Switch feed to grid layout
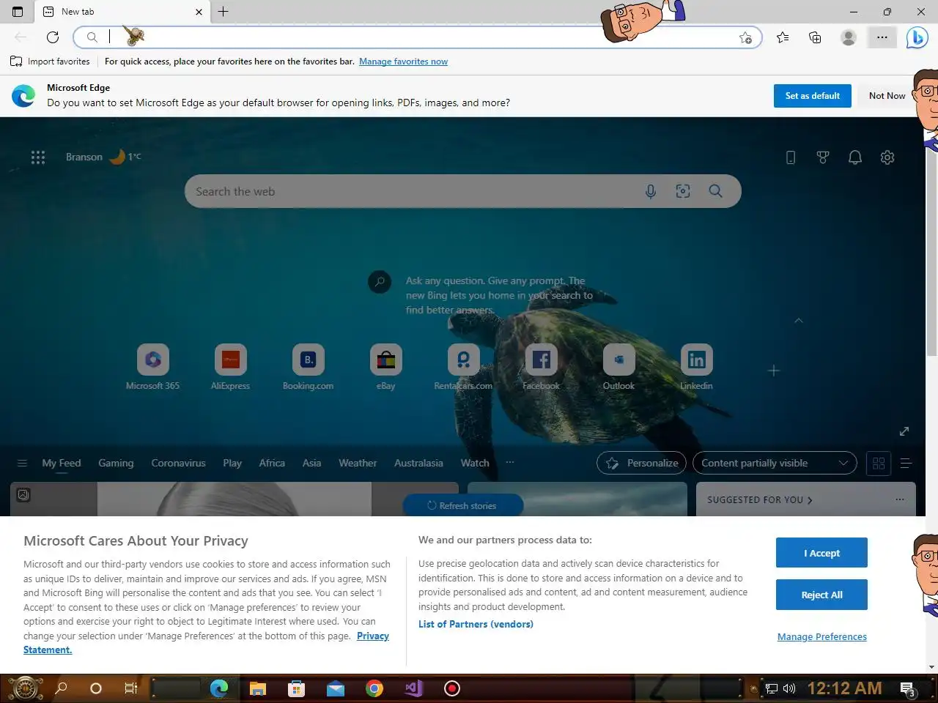The image size is (938, 703). click(x=879, y=463)
